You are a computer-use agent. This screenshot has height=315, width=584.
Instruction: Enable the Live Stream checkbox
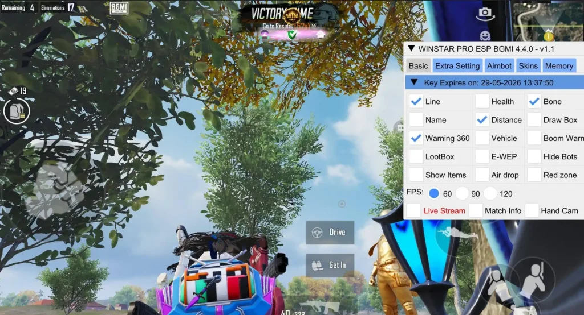point(414,210)
